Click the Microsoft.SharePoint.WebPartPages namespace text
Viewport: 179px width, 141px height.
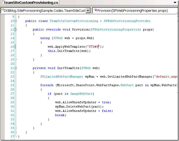pos(88,85)
